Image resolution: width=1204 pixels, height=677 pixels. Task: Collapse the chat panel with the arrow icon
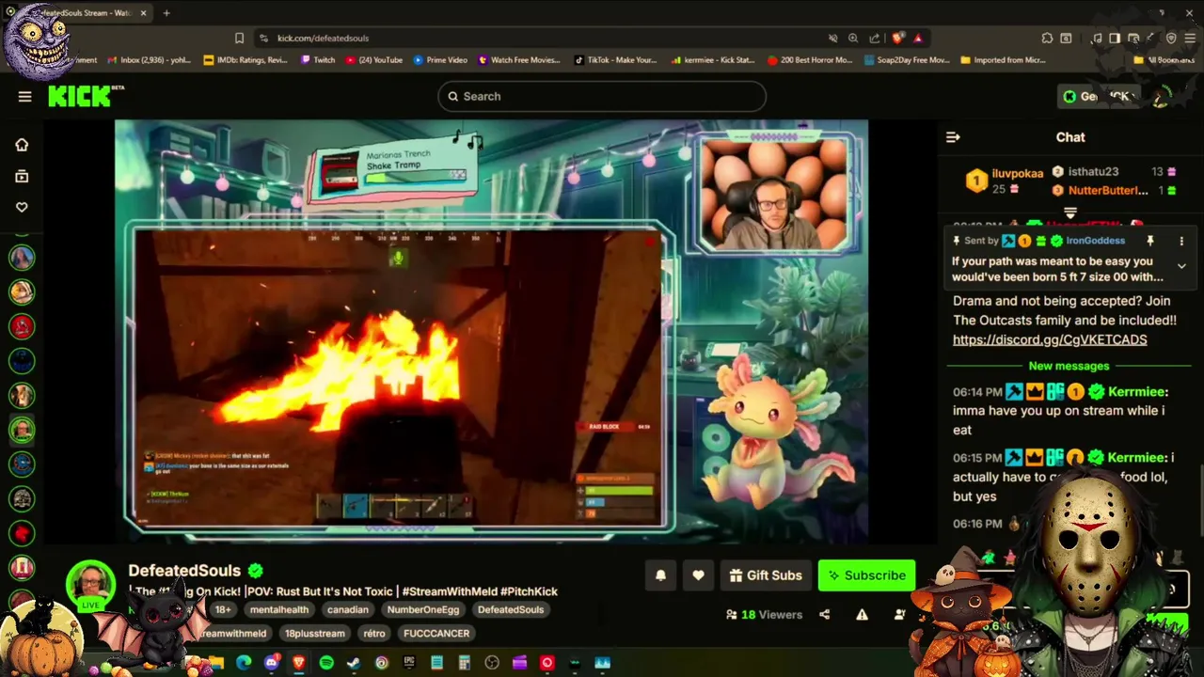click(953, 137)
